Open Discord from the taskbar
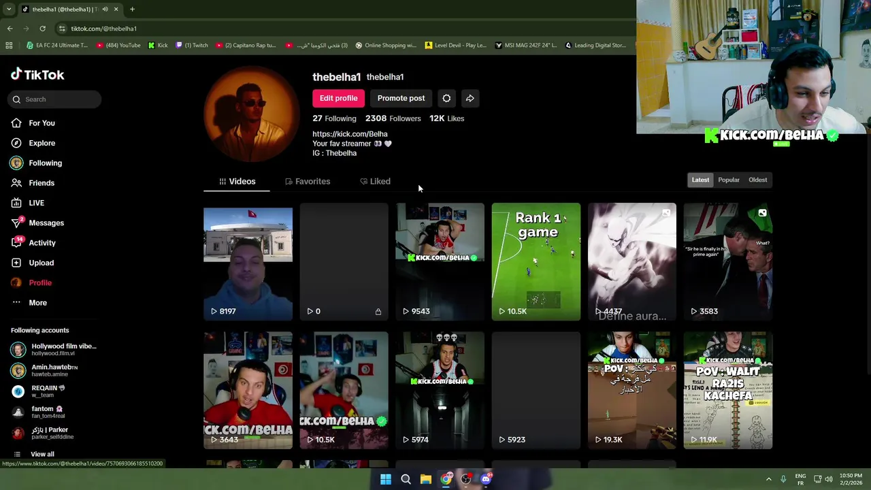The width and height of the screenshot is (871, 490). pos(486,479)
